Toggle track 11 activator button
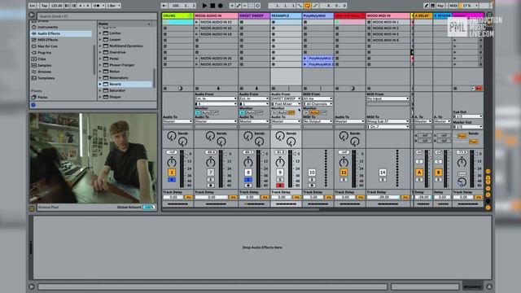 [x=344, y=172]
